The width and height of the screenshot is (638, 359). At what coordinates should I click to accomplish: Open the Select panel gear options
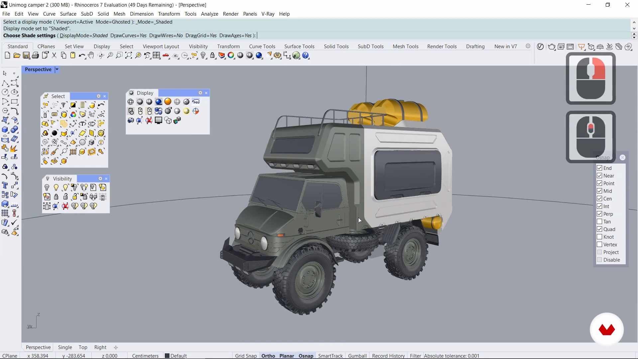click(99, 96)
